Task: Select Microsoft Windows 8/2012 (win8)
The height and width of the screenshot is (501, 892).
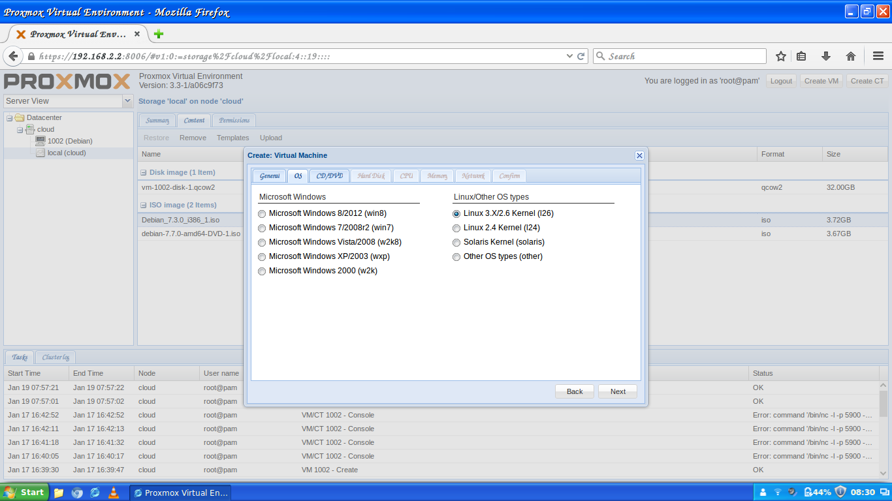Action: (x=262, y=214)
